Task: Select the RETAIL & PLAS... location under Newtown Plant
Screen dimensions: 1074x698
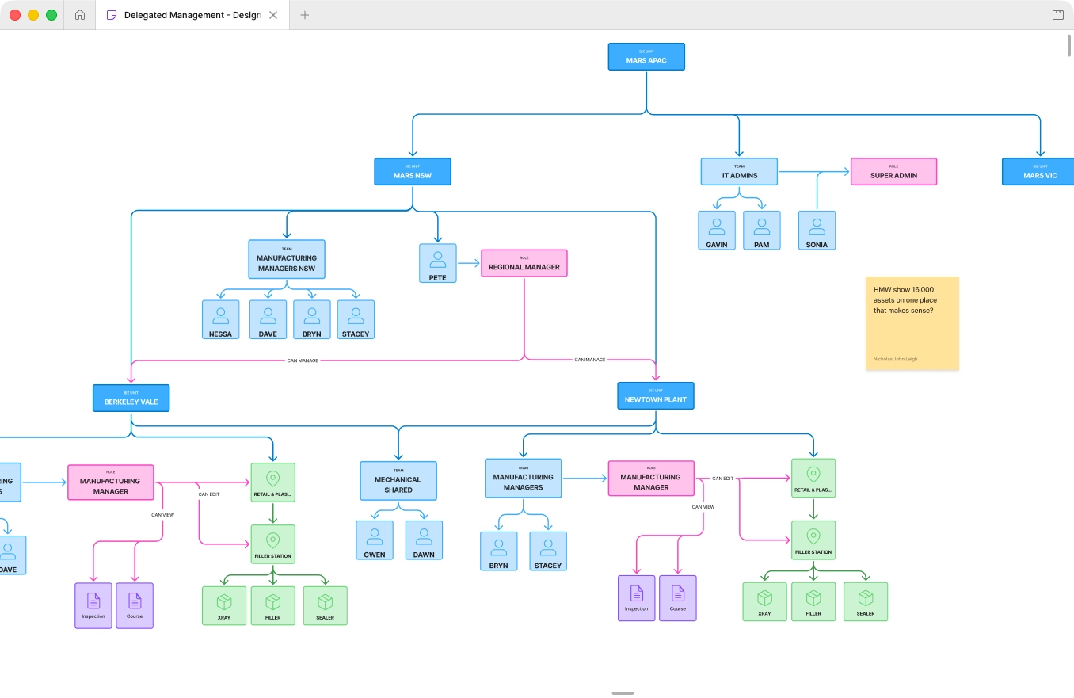Action: pyautogui.click(x=813, y=479)
